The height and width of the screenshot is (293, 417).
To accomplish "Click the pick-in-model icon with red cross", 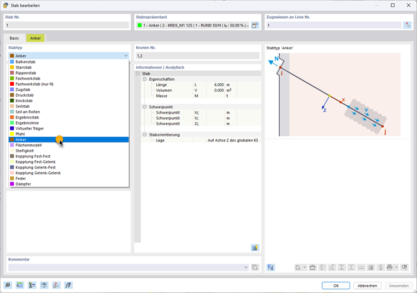I will point(56,285).
